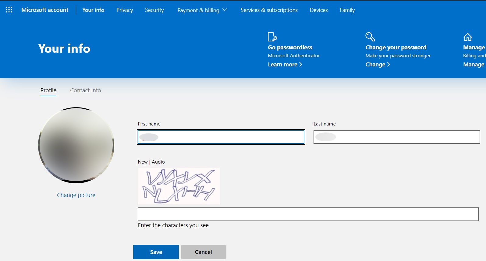486x261 pixels.
Task: Go to the Privacy nav item
Action: coord(125,10)
